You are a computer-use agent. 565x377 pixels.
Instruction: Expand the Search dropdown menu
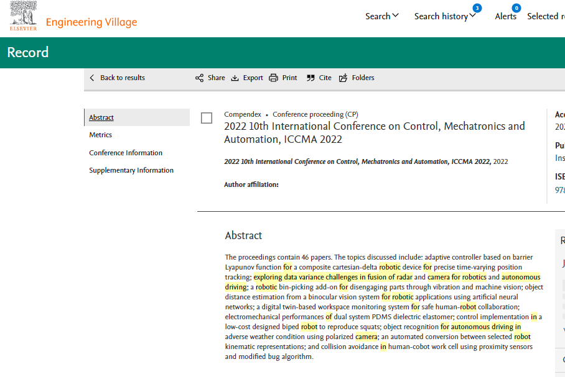[381, 17]
